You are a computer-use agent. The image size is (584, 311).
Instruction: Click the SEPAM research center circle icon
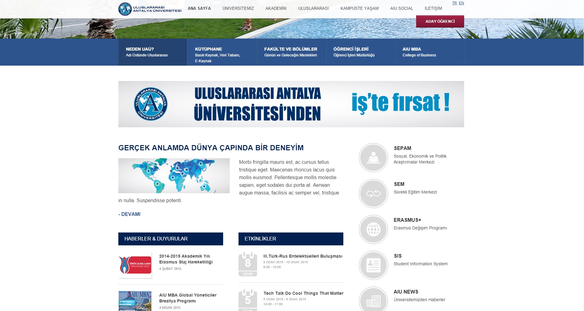[x=373, y=158]
